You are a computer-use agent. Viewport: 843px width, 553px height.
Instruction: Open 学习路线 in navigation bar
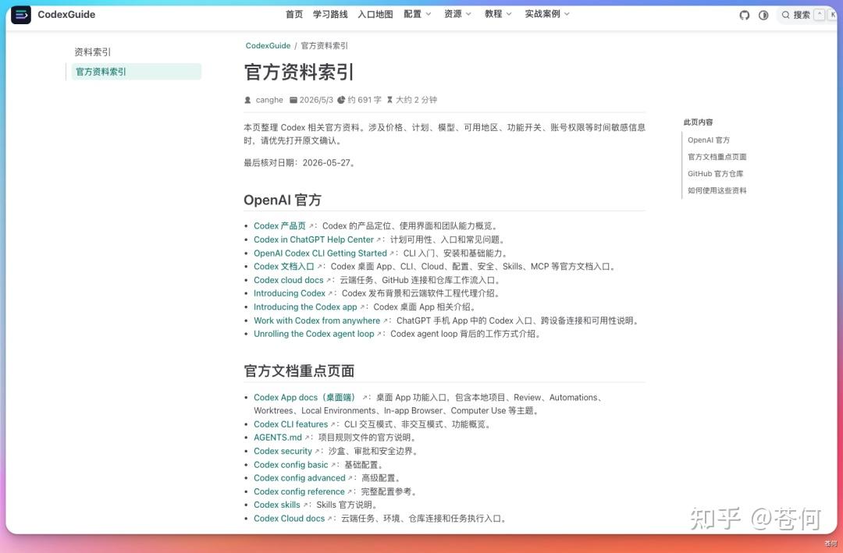tap(330, 14)
